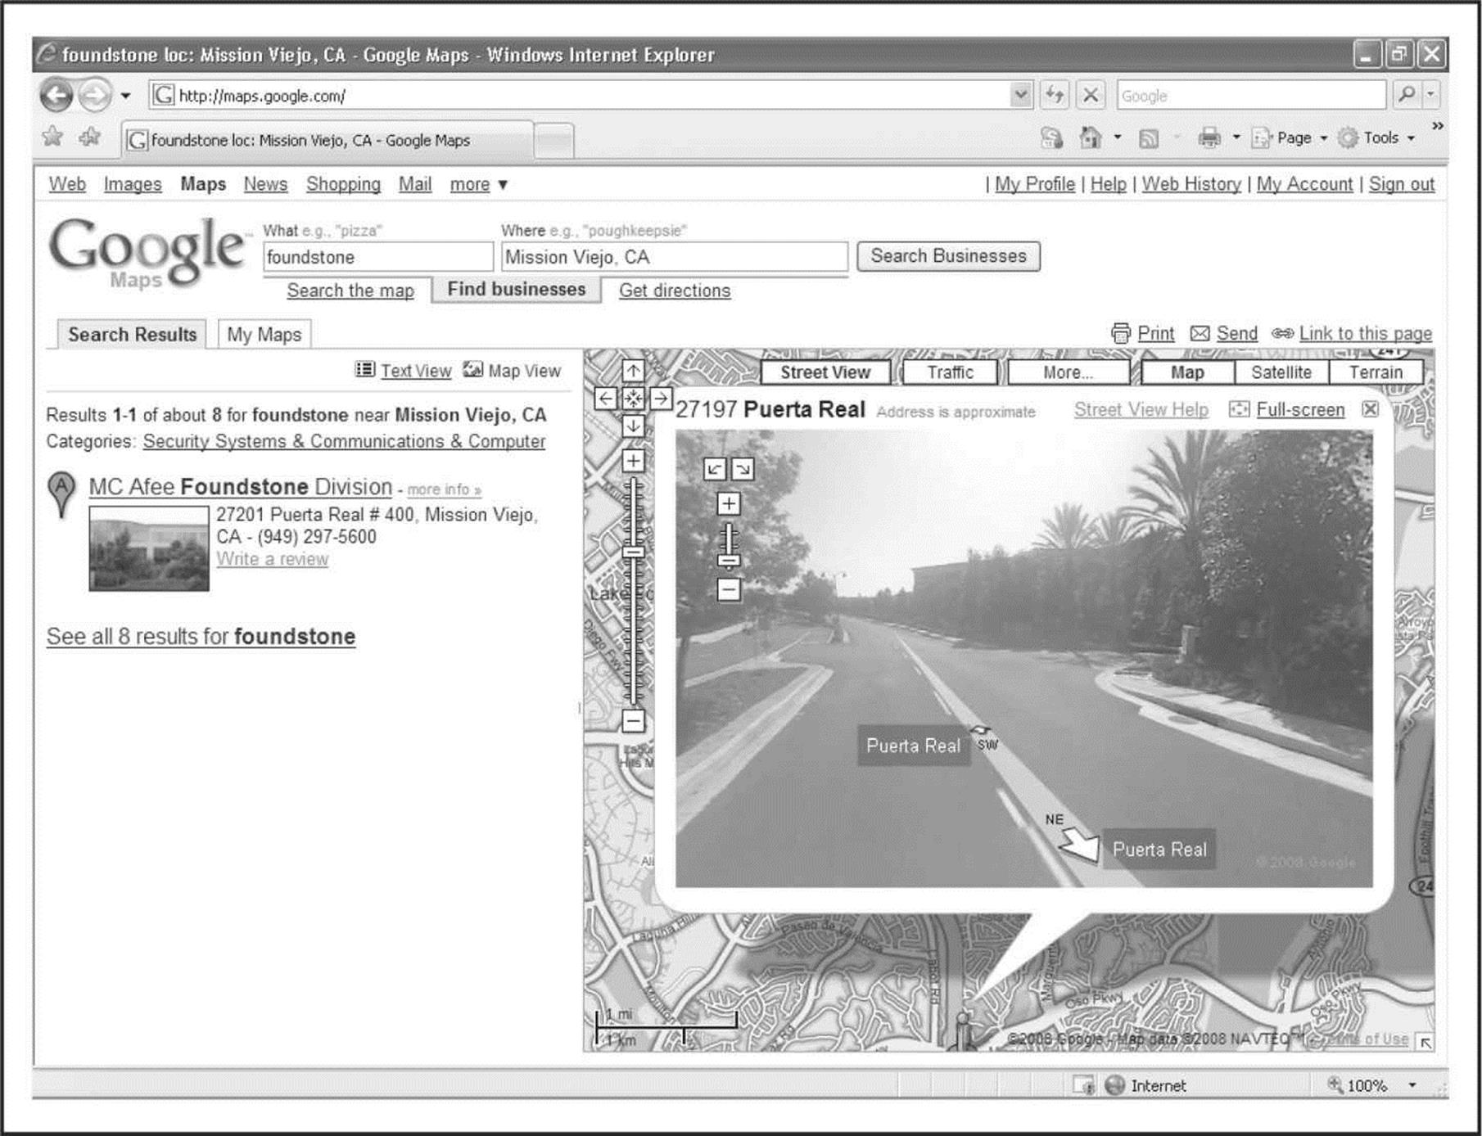
Task: Toggle the Street View map button
Action: click(825, 372)
